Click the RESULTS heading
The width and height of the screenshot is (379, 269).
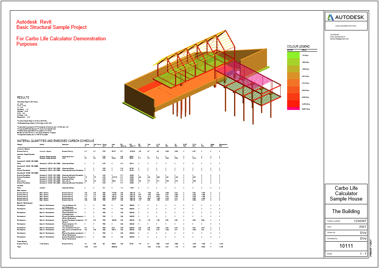coord(23,97)
